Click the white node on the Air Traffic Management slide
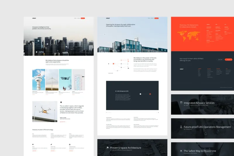 point(140,94)
